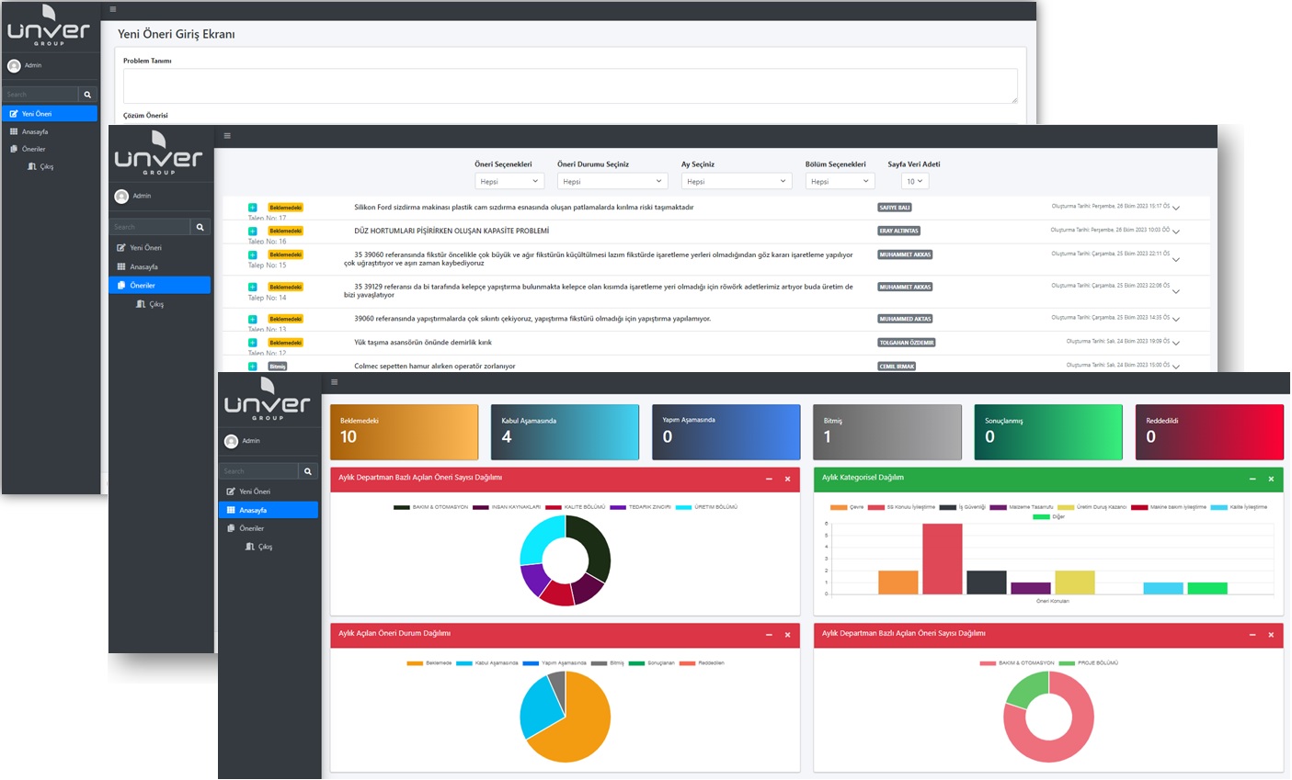Click the red İş Konulu İyileştirme bar in the chart
This screenshot has height=780, width=1292.
tap(942, 559)
